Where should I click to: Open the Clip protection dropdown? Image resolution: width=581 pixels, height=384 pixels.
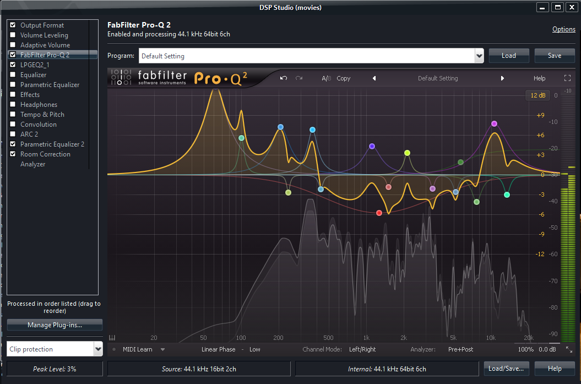98,349
